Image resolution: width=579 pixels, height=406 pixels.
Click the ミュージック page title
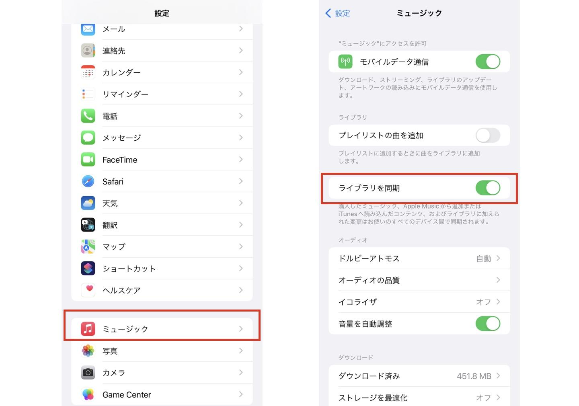tap(419, 13)
